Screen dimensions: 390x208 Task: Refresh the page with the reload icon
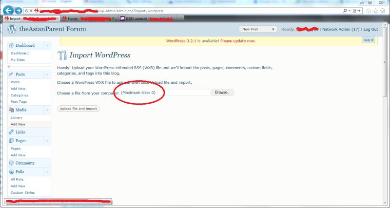(26, 11)
